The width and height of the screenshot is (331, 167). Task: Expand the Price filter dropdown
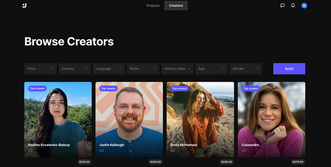click(x=40, y=69)
